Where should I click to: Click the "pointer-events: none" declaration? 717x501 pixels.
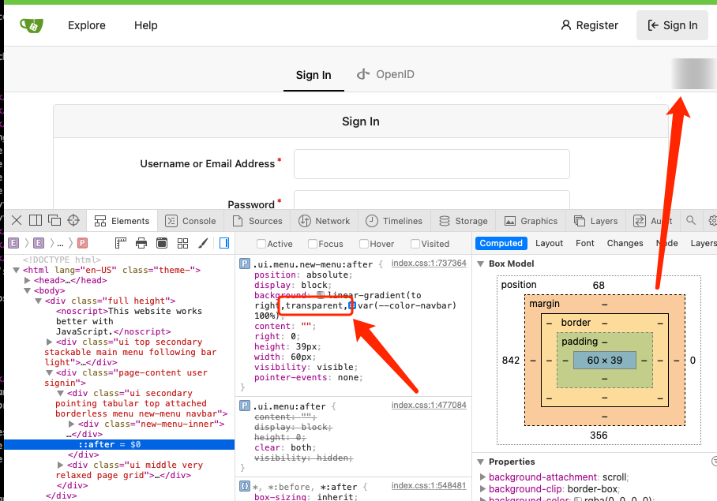pyautogui.click(x=308, y=378)
